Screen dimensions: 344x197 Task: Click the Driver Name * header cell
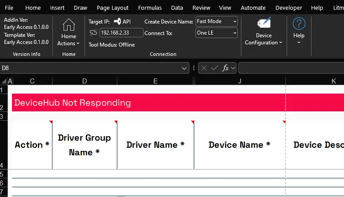[x=156, y=145]
